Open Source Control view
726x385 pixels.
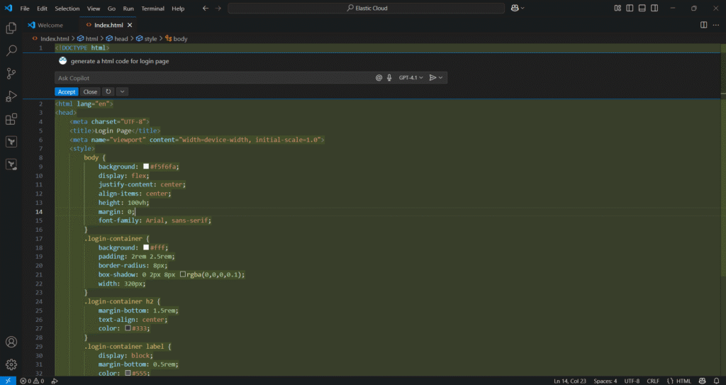(11, 73)
